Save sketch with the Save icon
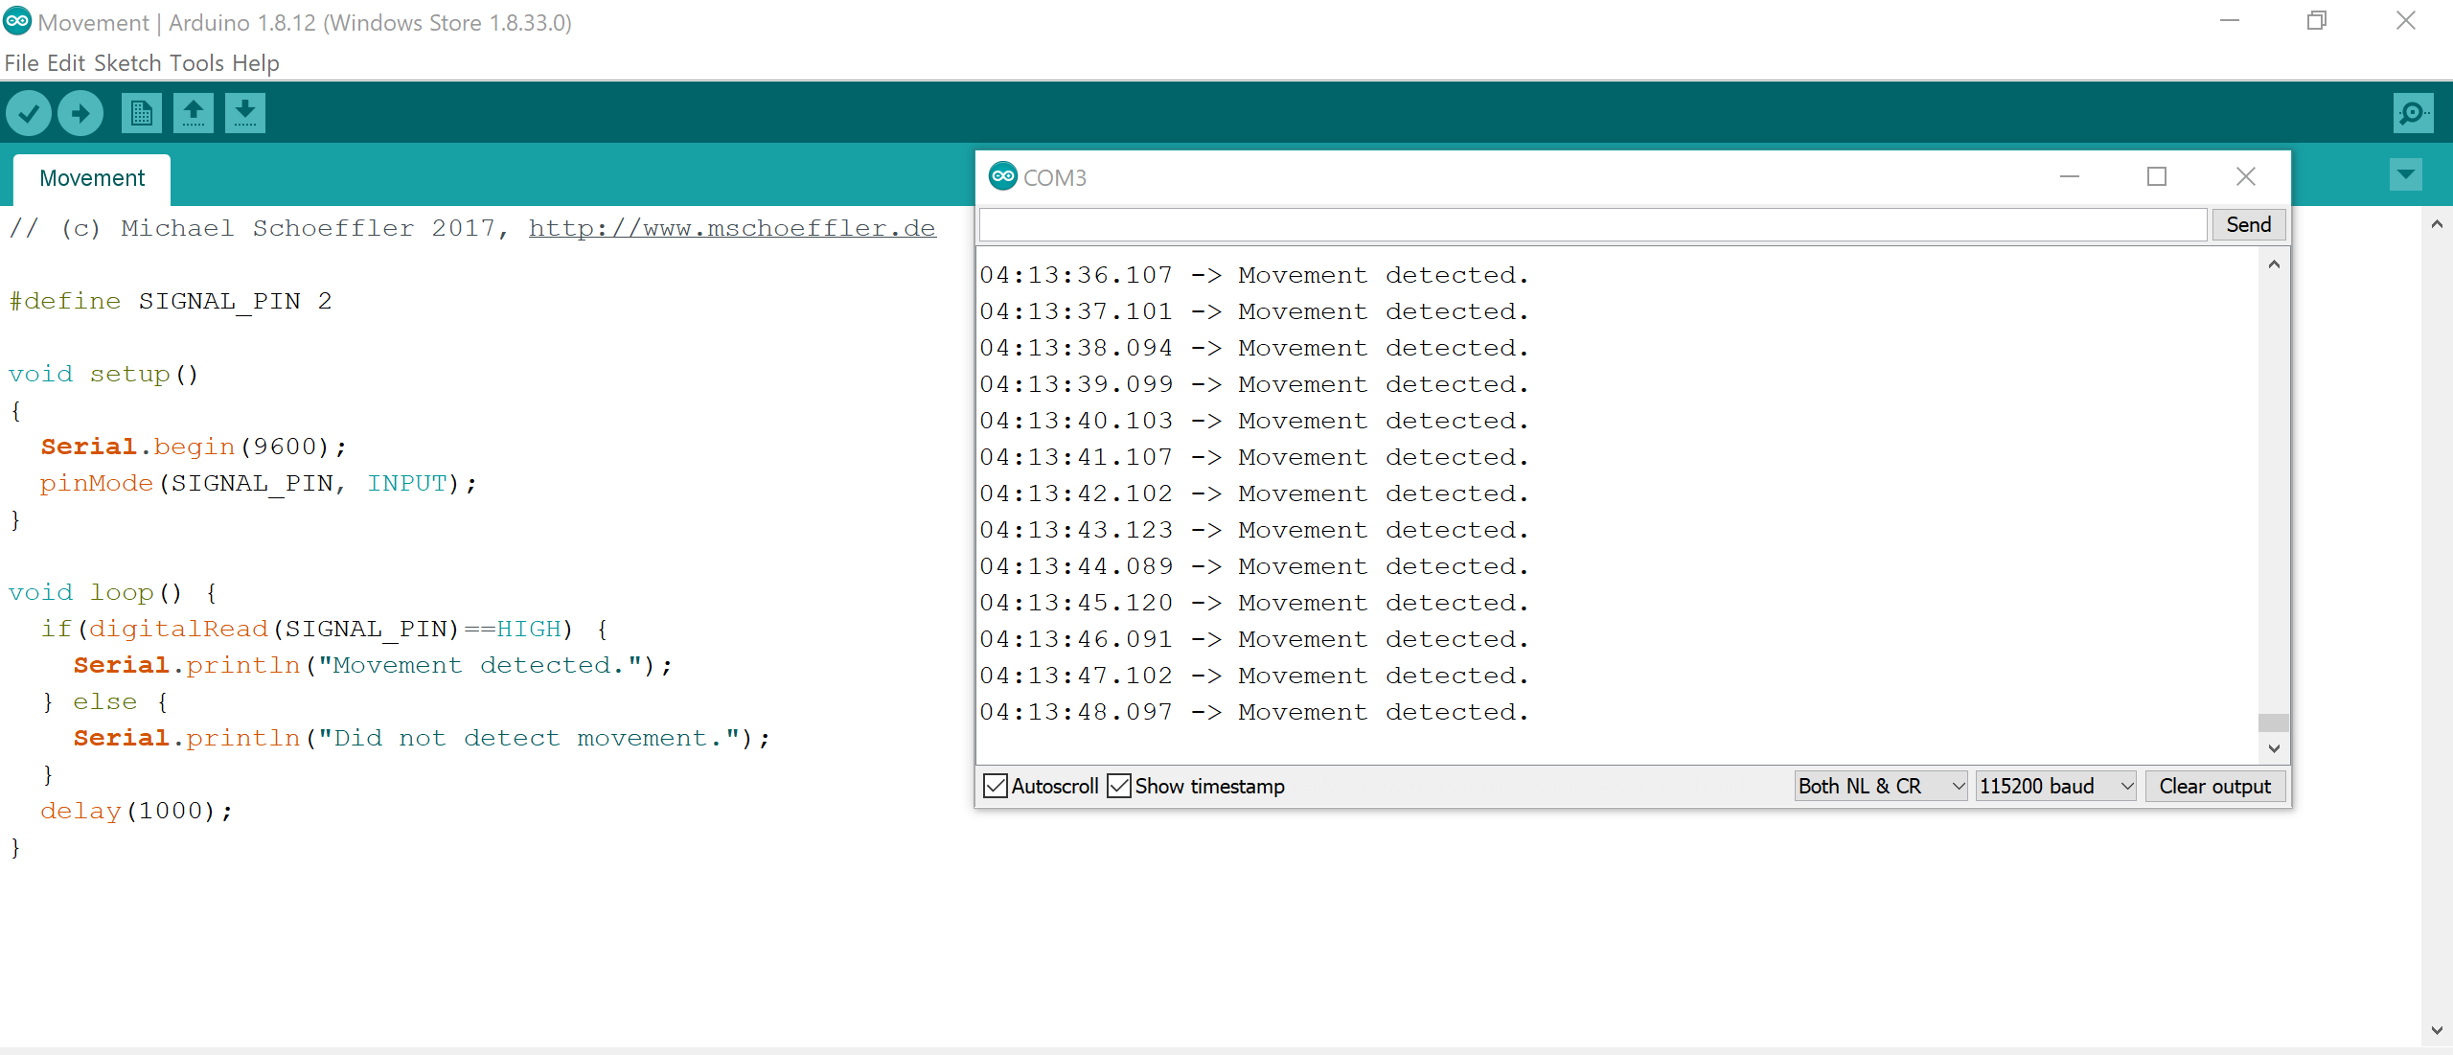This screenshot has width=2453, height=1055. click(x=245, y=113)
